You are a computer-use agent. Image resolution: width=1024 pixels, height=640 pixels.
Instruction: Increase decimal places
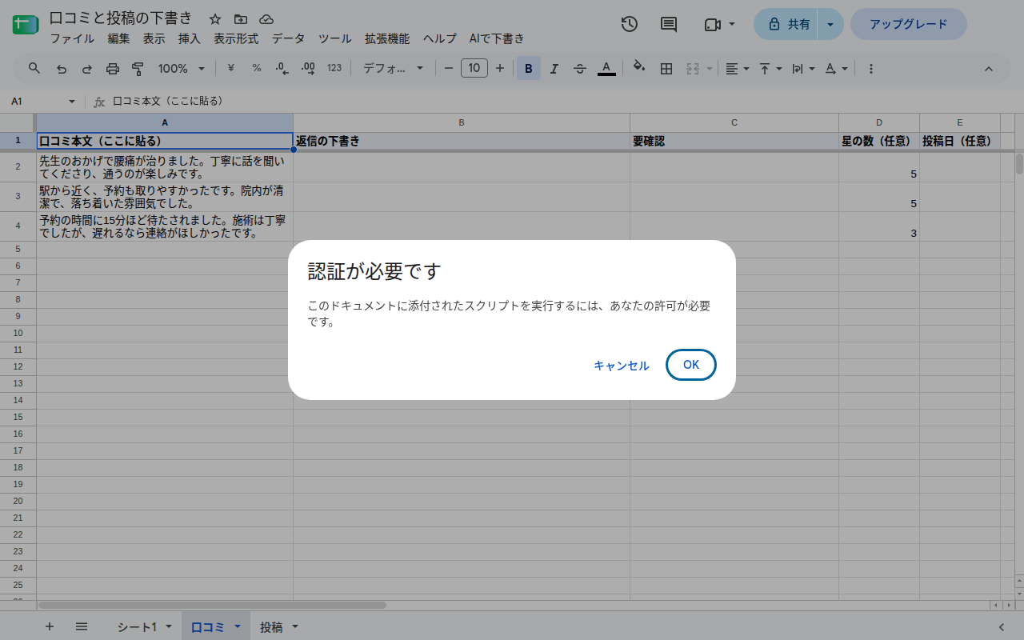pyautogui.click(x=308, y=68)
